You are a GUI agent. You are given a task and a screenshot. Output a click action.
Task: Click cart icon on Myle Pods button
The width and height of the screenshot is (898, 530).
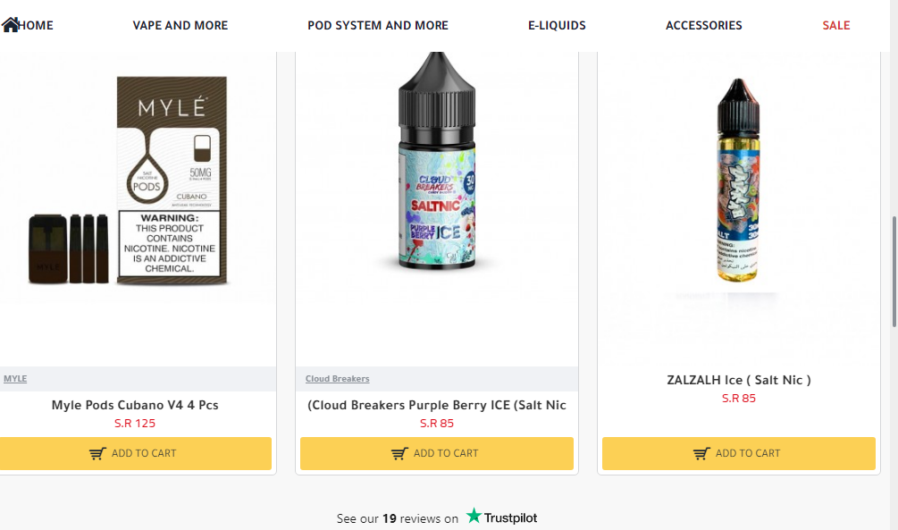[x=97, y=454]
